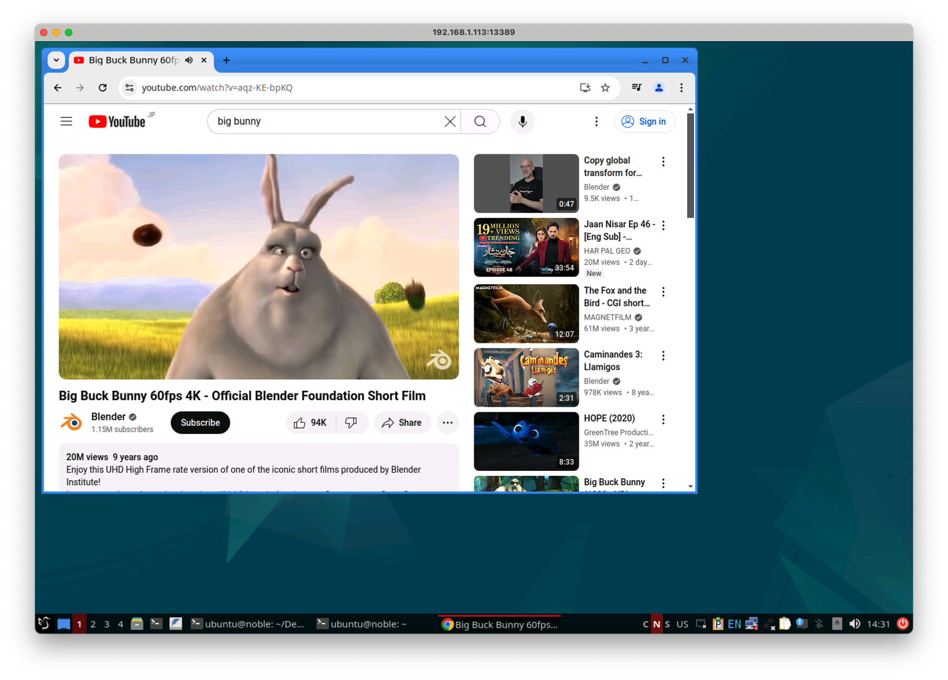Go forward in Chrome
Screen dimensions: 948x680
(80, 87)
